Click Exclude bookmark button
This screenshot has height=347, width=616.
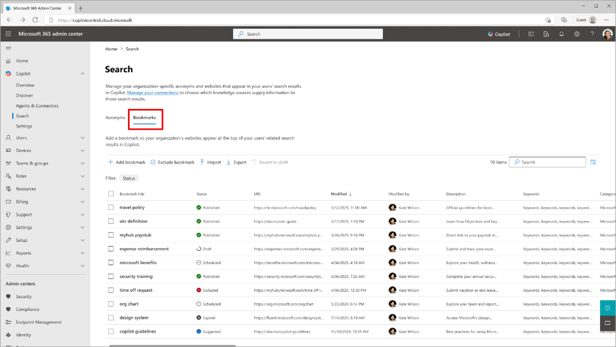tap(172, 162)
